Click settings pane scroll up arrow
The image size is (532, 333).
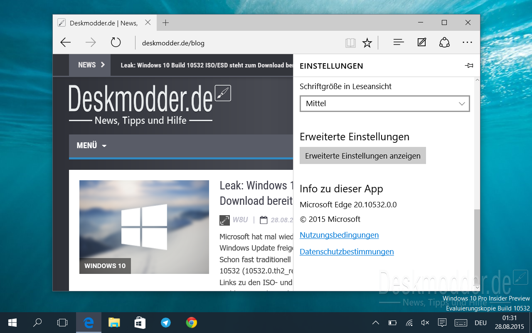[477, 80]
